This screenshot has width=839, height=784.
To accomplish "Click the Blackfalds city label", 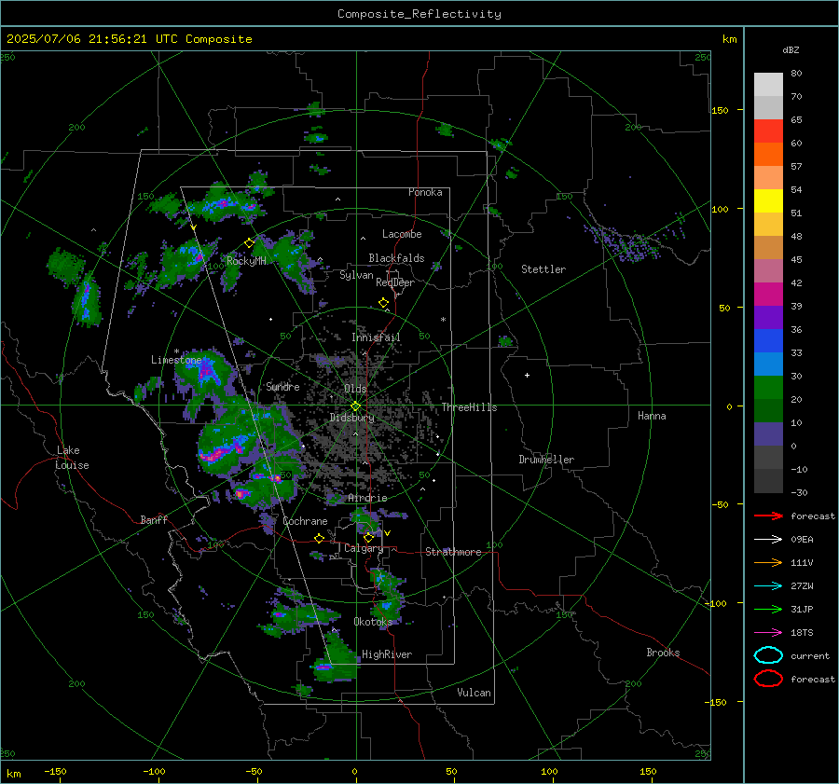I will click(x=396, y=258).
